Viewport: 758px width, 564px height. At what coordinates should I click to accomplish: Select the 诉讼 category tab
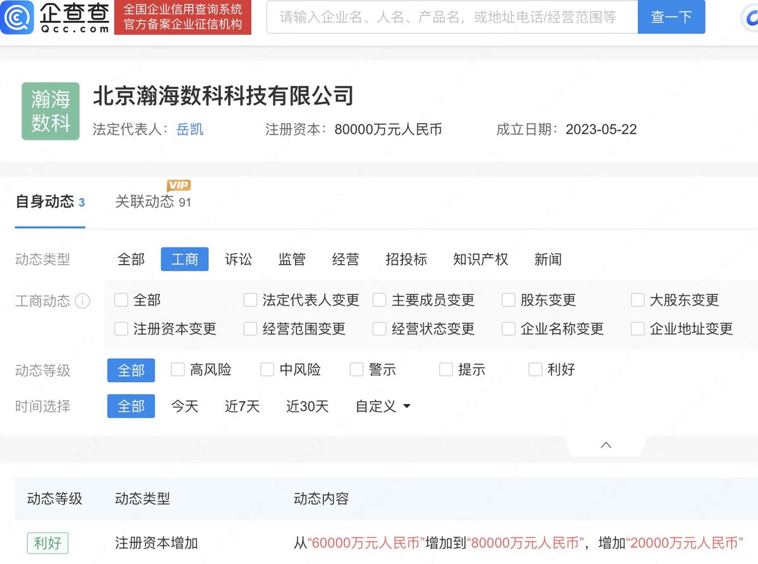[238, 259]
